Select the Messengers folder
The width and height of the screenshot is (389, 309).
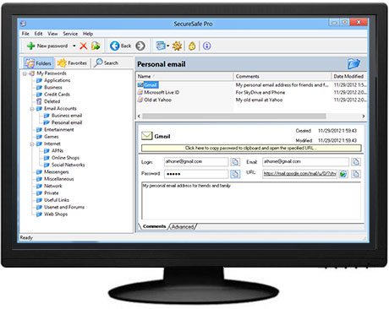(x=57, y=172)
